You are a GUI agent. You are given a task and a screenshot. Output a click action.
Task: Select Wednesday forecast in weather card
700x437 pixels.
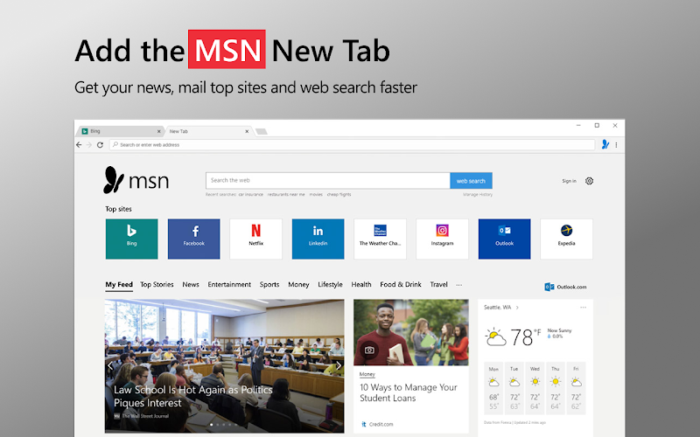(535, 389)
